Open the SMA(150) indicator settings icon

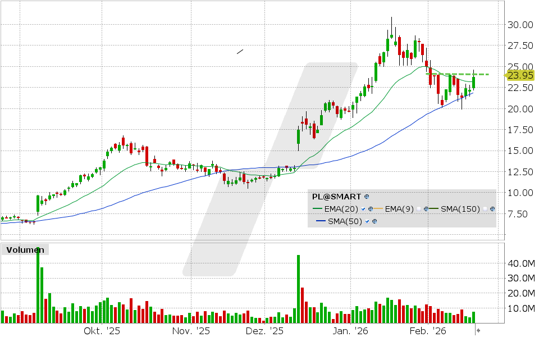pyautogui.click(x=491, y=210)
